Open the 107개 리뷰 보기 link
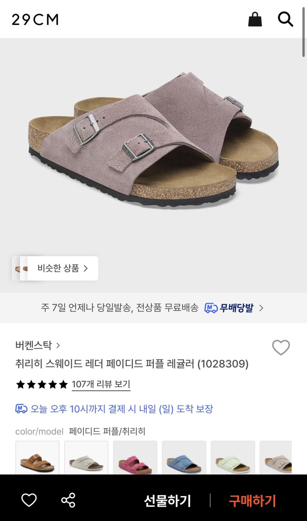Viewport: 307px width, 521px height. point(101,385)
